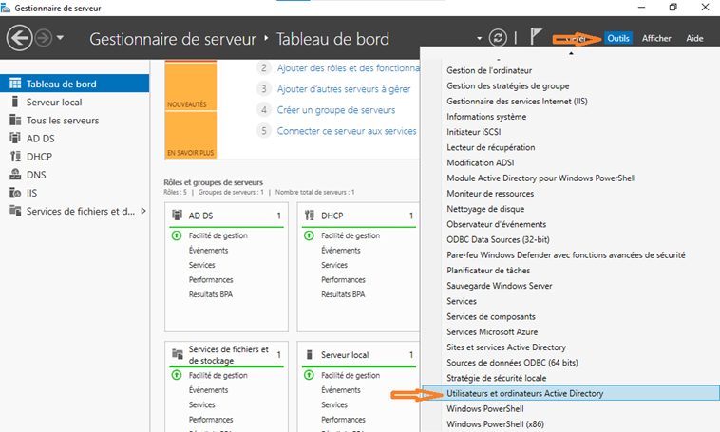Open Événements in AD DS tile
This screenshot has width=720, height=432.
click(208, 251)
